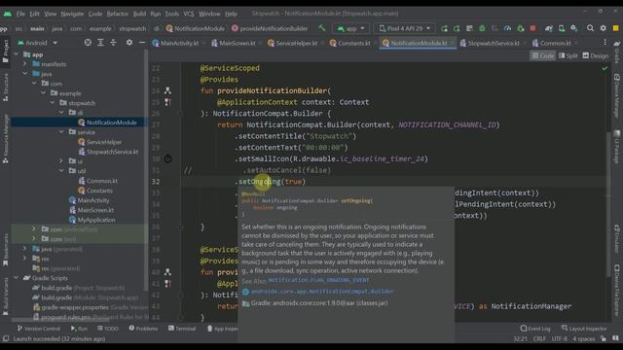623x350 pixels.
Task: Open the Profiler gauge icon in toolbar
Action: coord(507,28)
